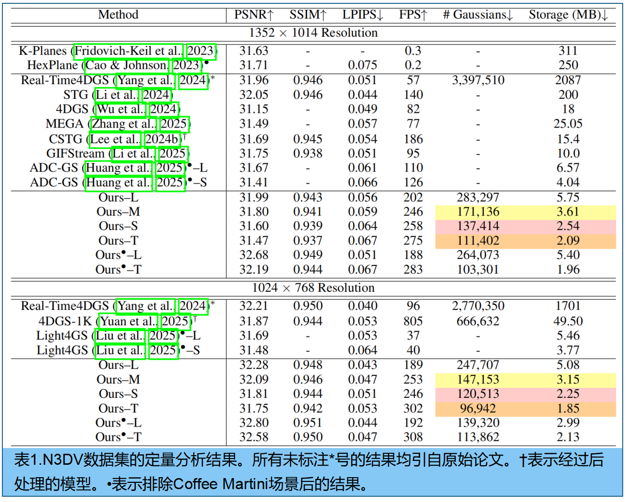Click the yellow highlighted 3.61 storage cell
This screenshot has width=627, height=502.
pyautogui.click(x=568, y=212)
